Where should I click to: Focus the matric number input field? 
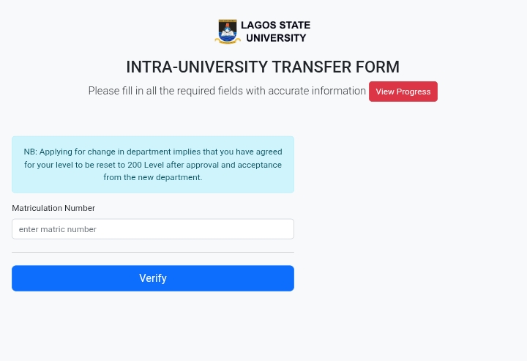[x=152, y=229]
